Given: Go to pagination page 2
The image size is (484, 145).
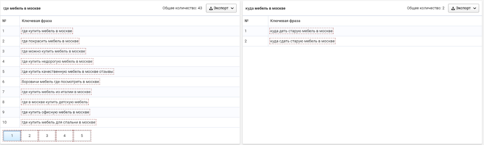Looking at the screenshot, I should [x=29, y=136].
